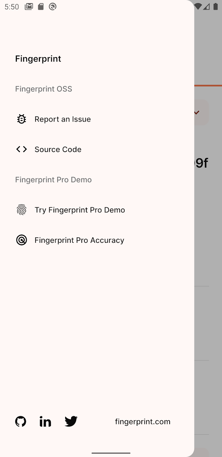Tap the SD card status bar icon
Viewport: 222px width, 457px height.
click(41, 7)
